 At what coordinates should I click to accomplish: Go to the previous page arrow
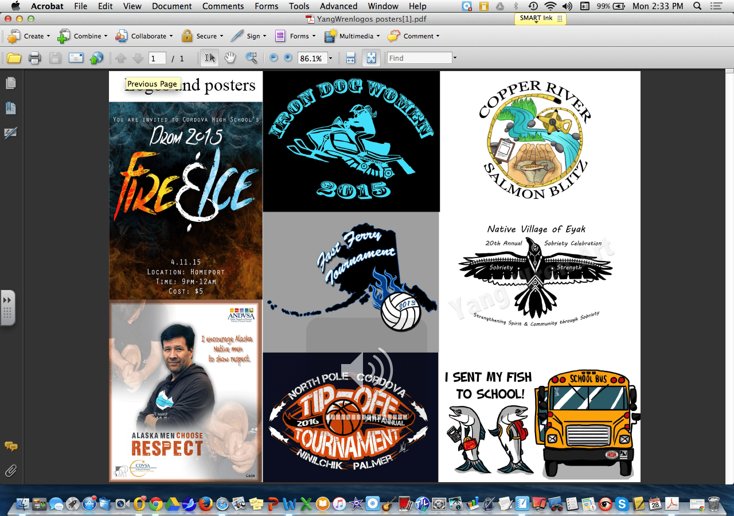(x=120, y=58)
